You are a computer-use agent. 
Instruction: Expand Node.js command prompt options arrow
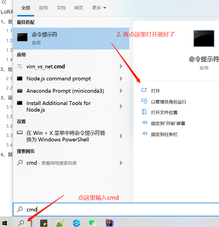[x=121, y=78]
